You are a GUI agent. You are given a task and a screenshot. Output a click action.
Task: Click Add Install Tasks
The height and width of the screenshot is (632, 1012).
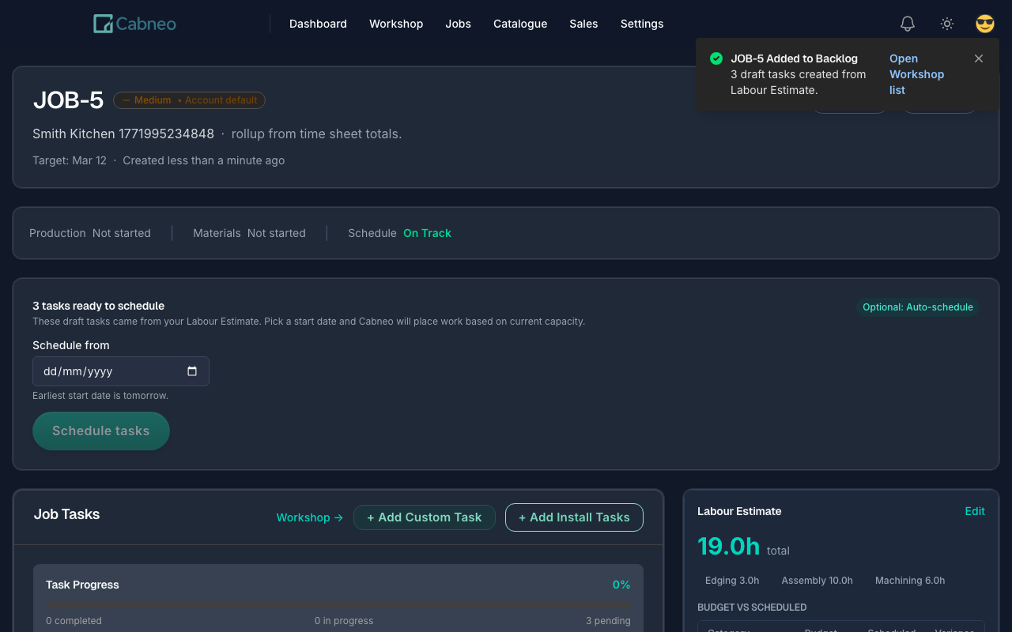[x=574, y=517]
